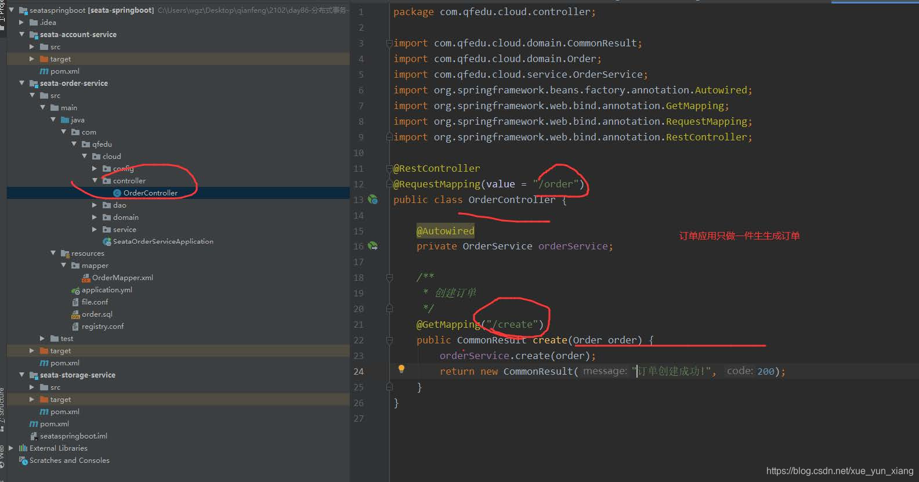This screenshot has width=919, height=482.
Task: Collapse the seata-storage-service module
Action: click(x=21, y=375)
